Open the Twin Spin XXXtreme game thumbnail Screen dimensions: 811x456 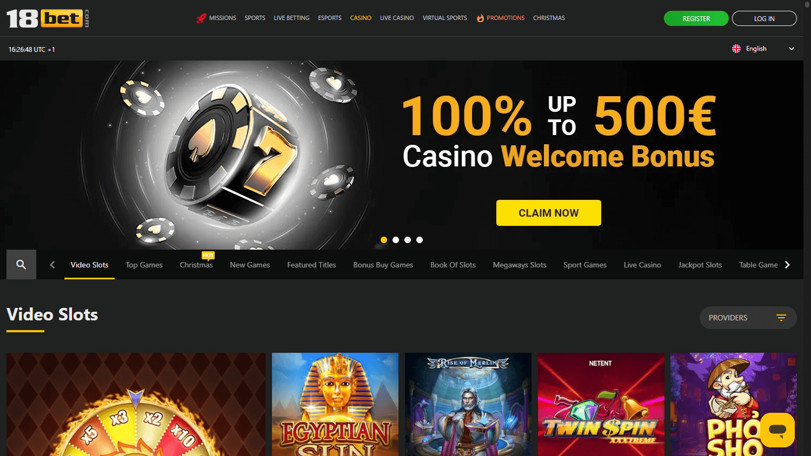click(601, 404)
